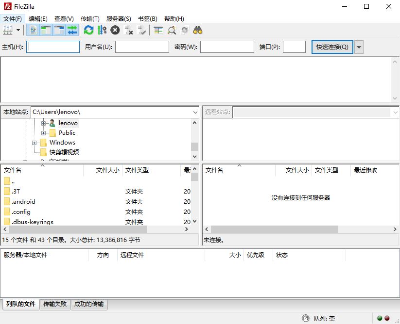
Task: Select the .config folder row
Action: (96, 212)
